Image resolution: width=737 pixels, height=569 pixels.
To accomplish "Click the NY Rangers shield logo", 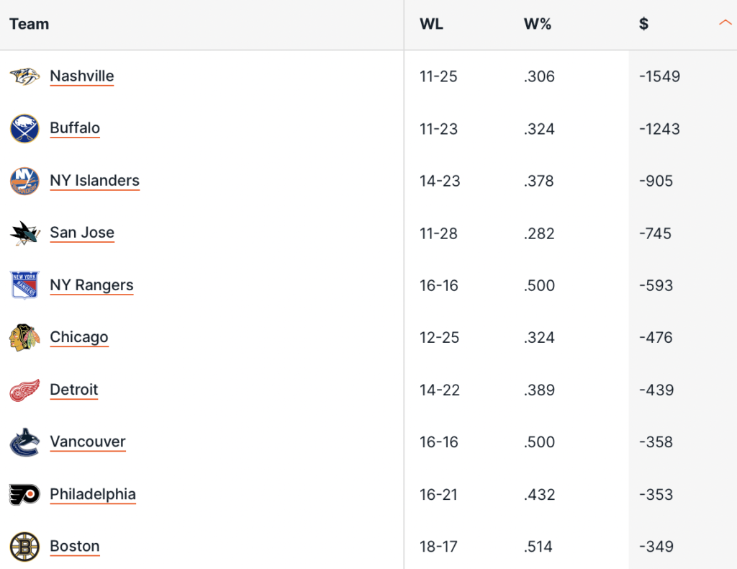I will pyautogui.click(x=24, y=285).
